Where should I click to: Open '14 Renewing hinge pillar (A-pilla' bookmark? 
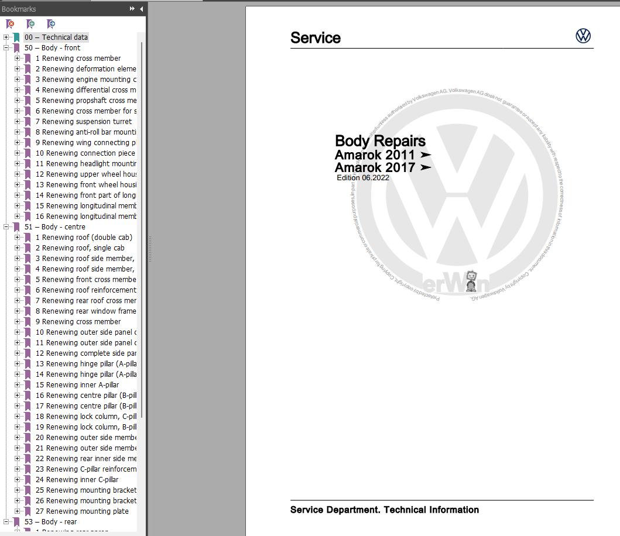click(x=86, y=374)
